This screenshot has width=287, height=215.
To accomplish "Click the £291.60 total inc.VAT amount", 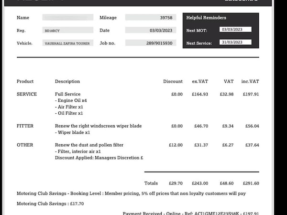I will tap(250, 183).
